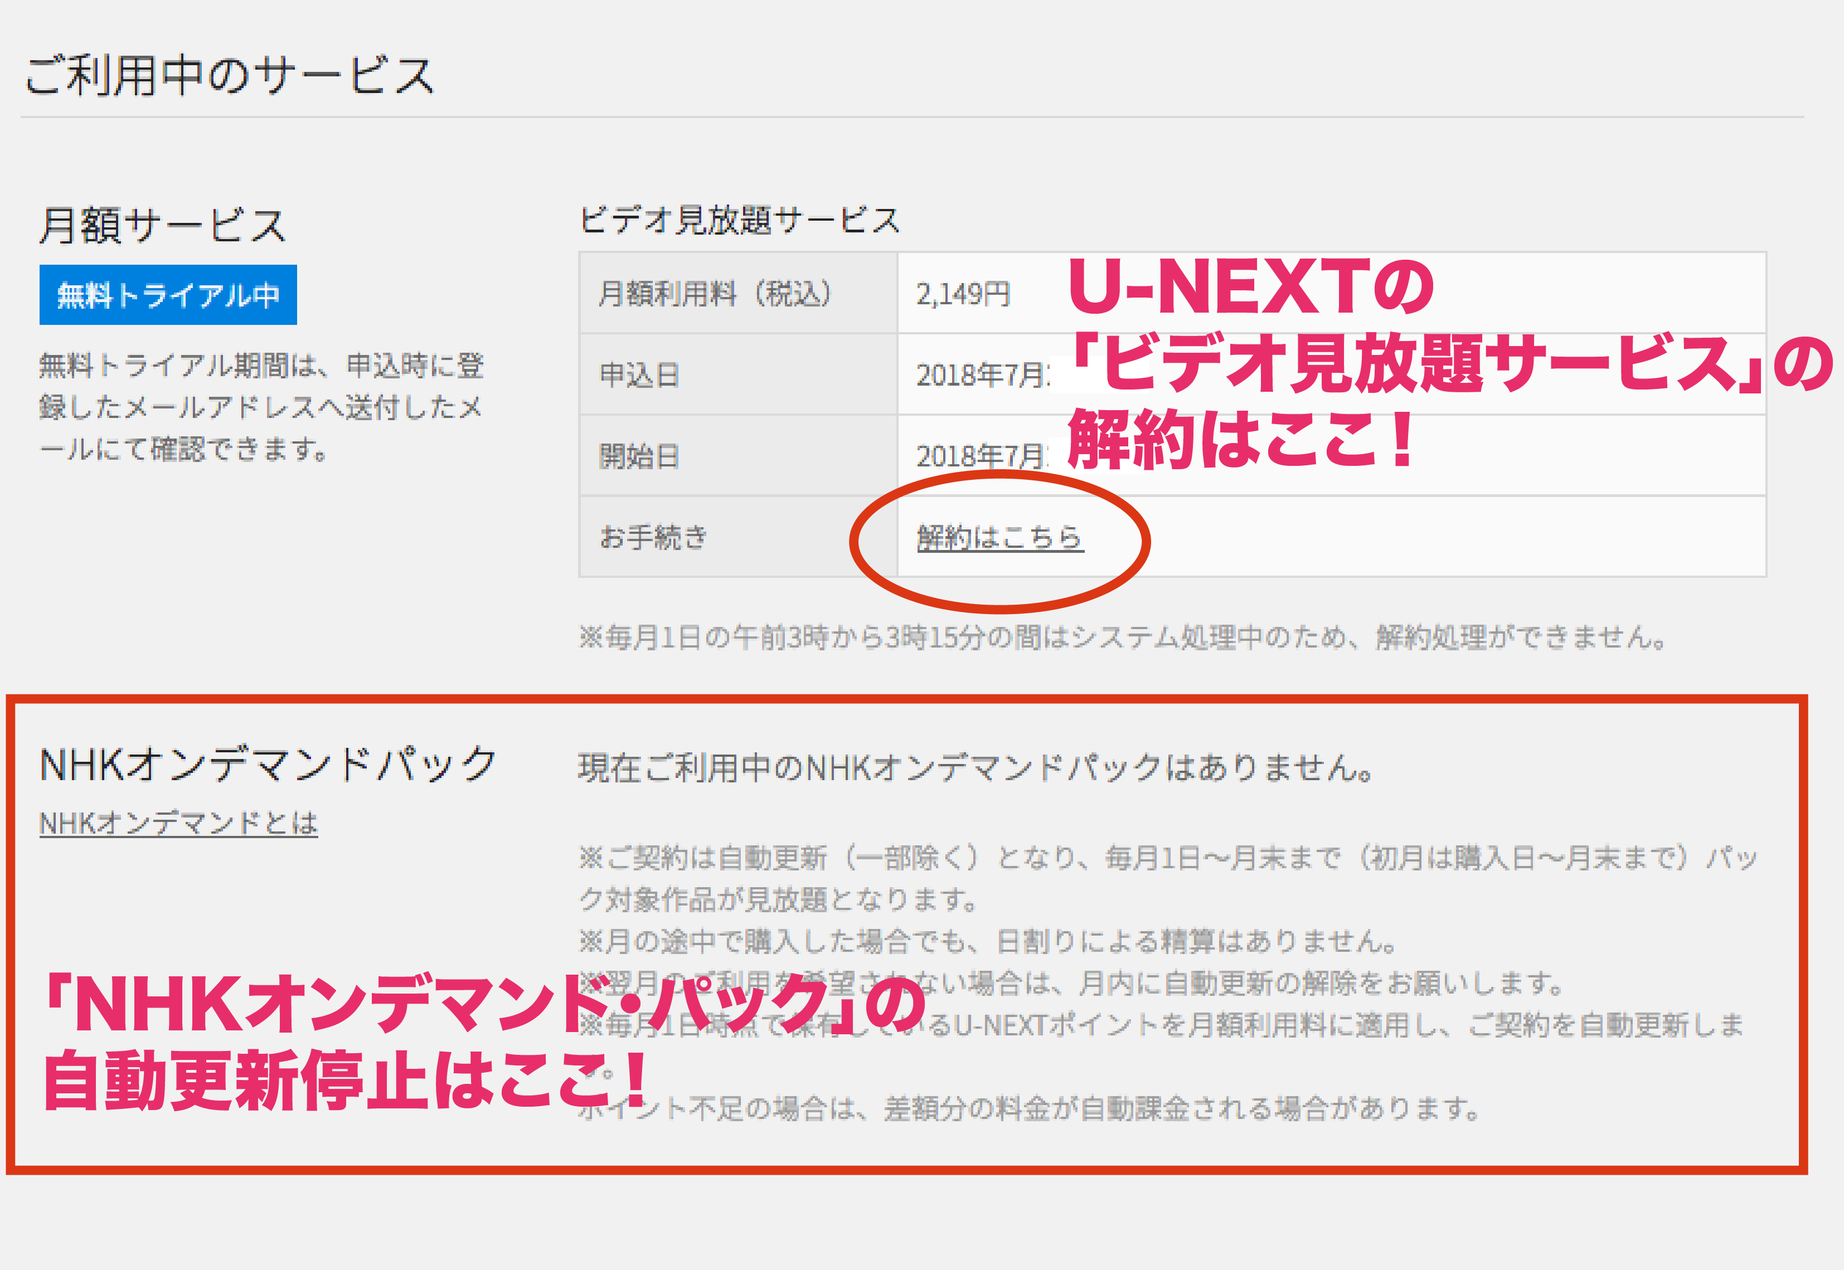Click the 開始日 row label
1844x1270 pixels.
(x=639, y=456)
